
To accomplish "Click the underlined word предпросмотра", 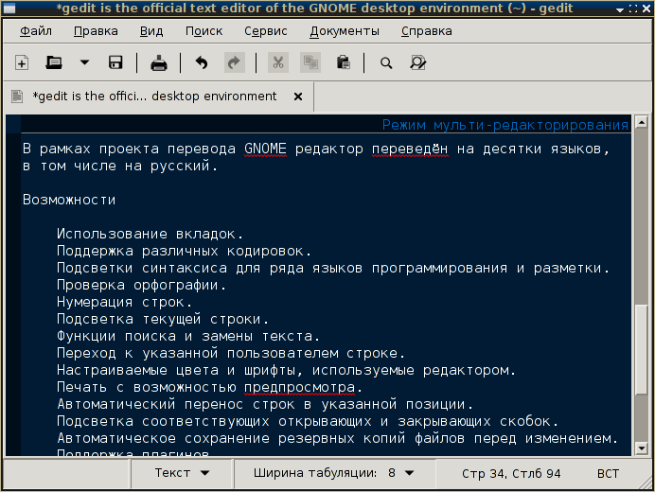I will [x=299, y=388].
